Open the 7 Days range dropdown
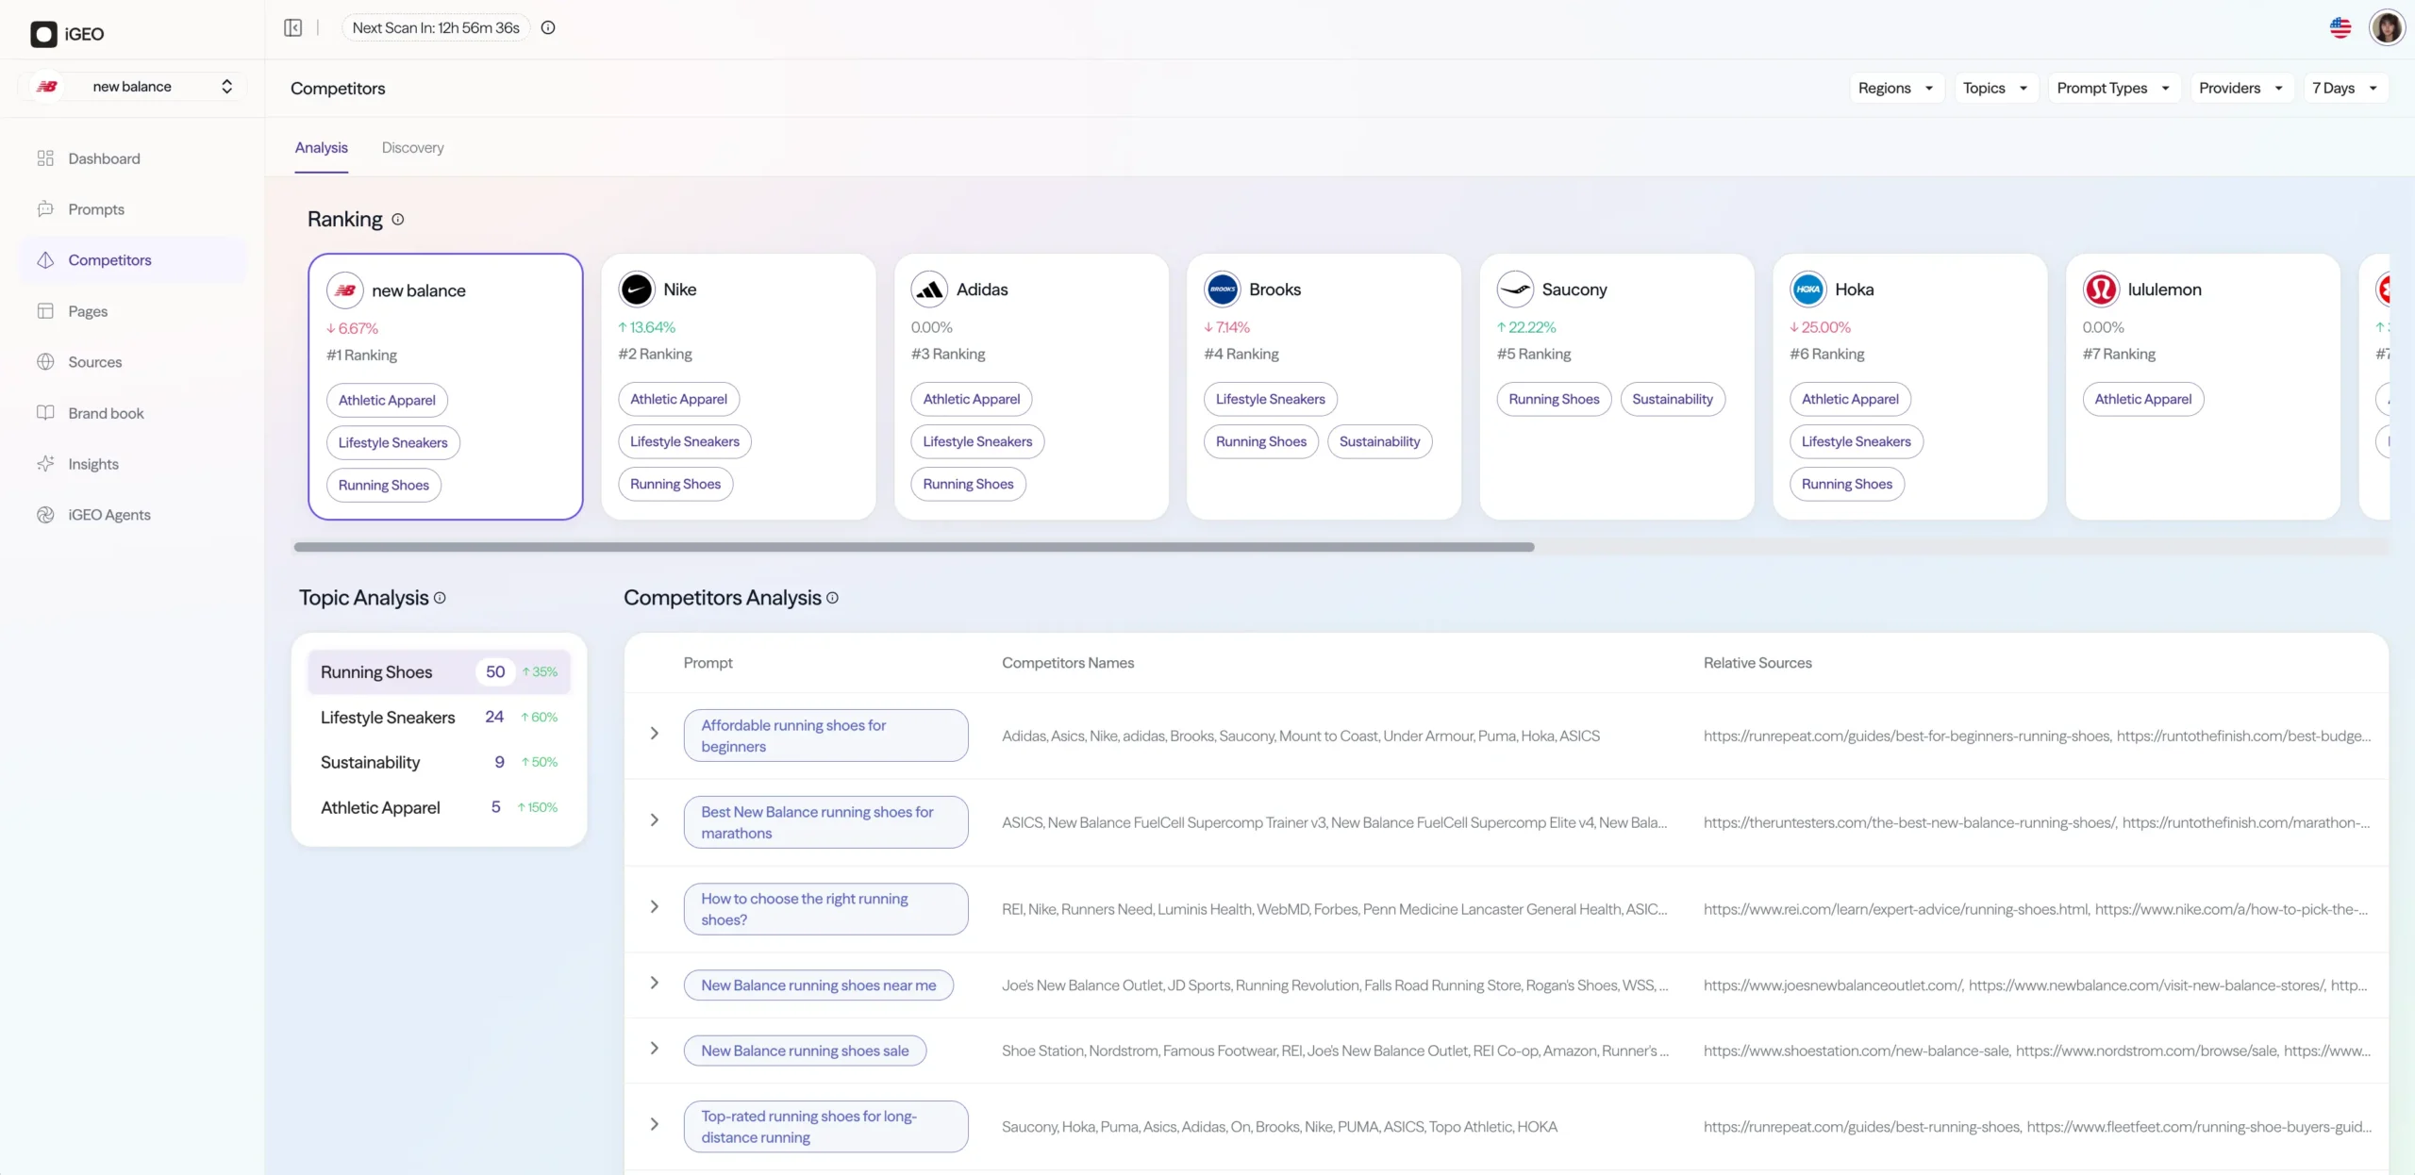The height and width of the screenshot is (1175, 2415). pos(2344,88)
